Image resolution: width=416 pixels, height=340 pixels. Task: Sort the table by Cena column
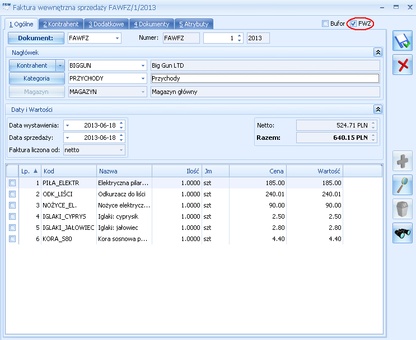click(258, 171)
